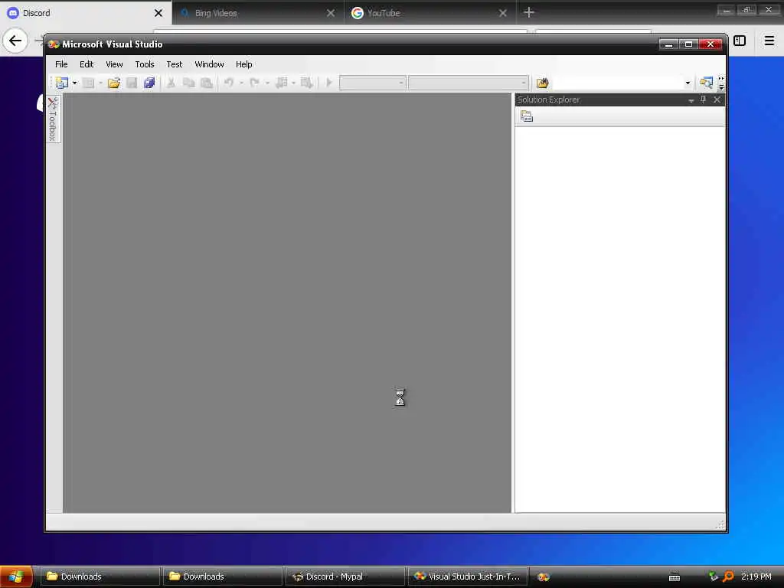Click the Properties icon in Solution Explorer

[x=527, y=116]
